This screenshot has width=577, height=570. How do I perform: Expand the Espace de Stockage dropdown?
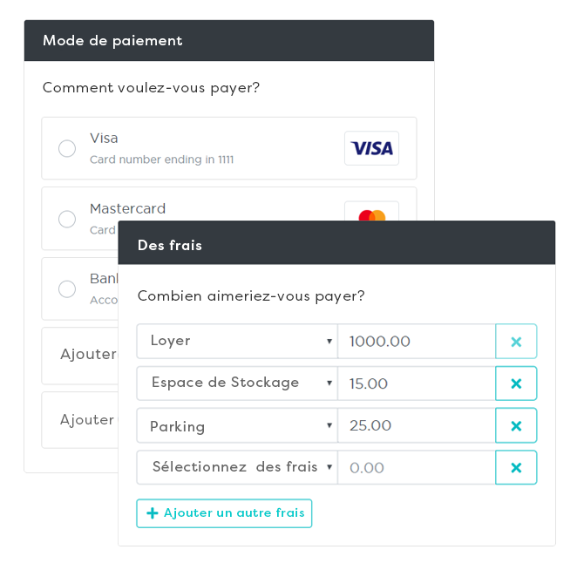pyautogui.click(x=236, y=383)
